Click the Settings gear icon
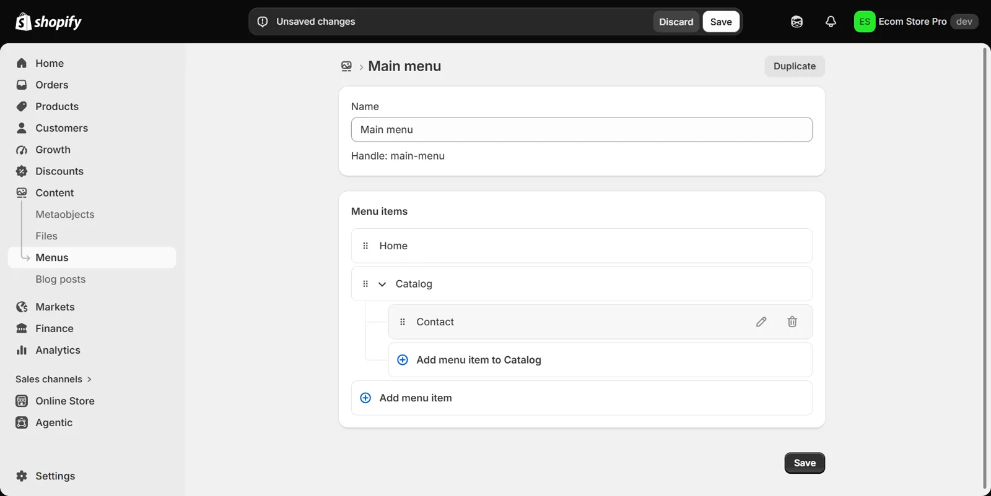991x496 pixels. pos(22,476)
